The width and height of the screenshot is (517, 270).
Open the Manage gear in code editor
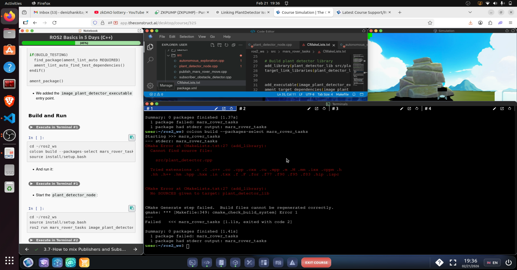point(150,86)
